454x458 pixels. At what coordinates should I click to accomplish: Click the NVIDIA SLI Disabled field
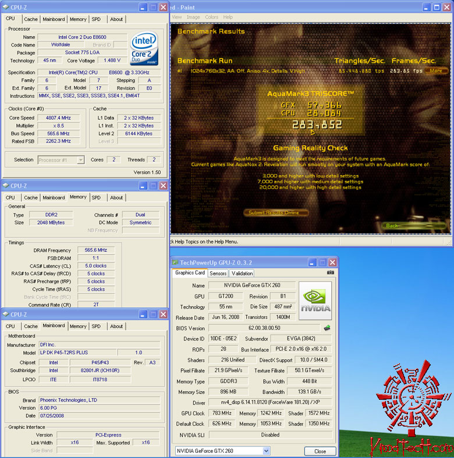point(270,435)
